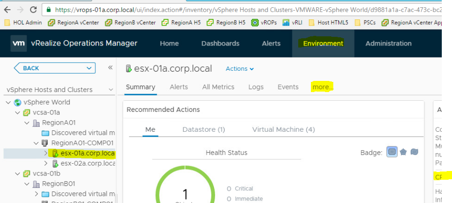Click the vcsa-01a vCenter icon
Image resolution: width=452 pixels, height=203 pixels.
(x=27, y=112)
